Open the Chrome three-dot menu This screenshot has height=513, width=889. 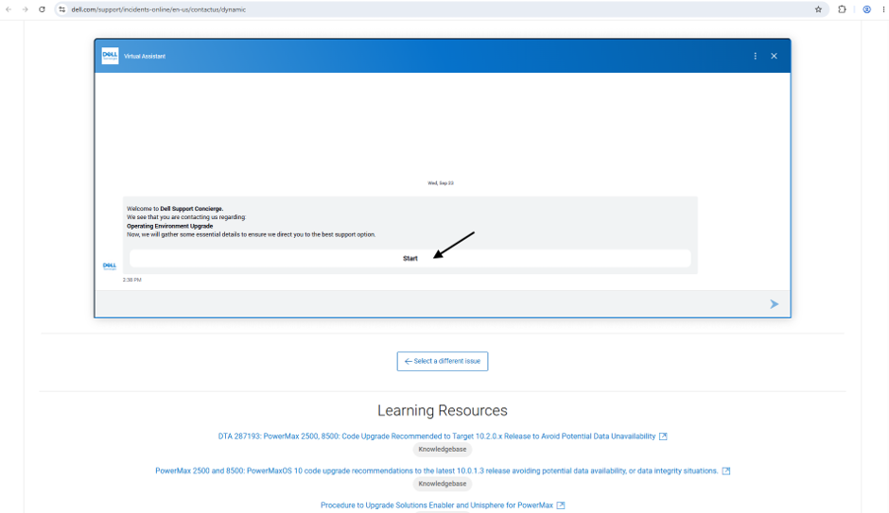click(883, 9)
